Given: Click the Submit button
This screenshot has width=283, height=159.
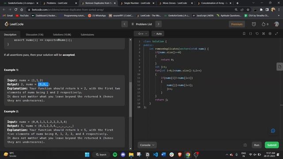Looking at the screenshot, I should 272,145.
